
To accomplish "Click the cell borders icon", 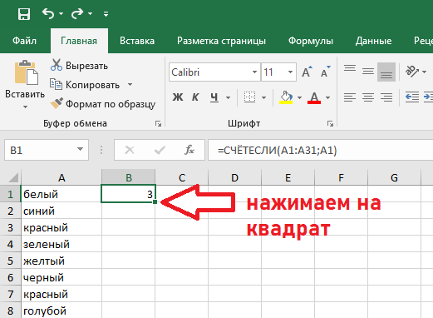I will pyautogui.click(x=249, y=97).
